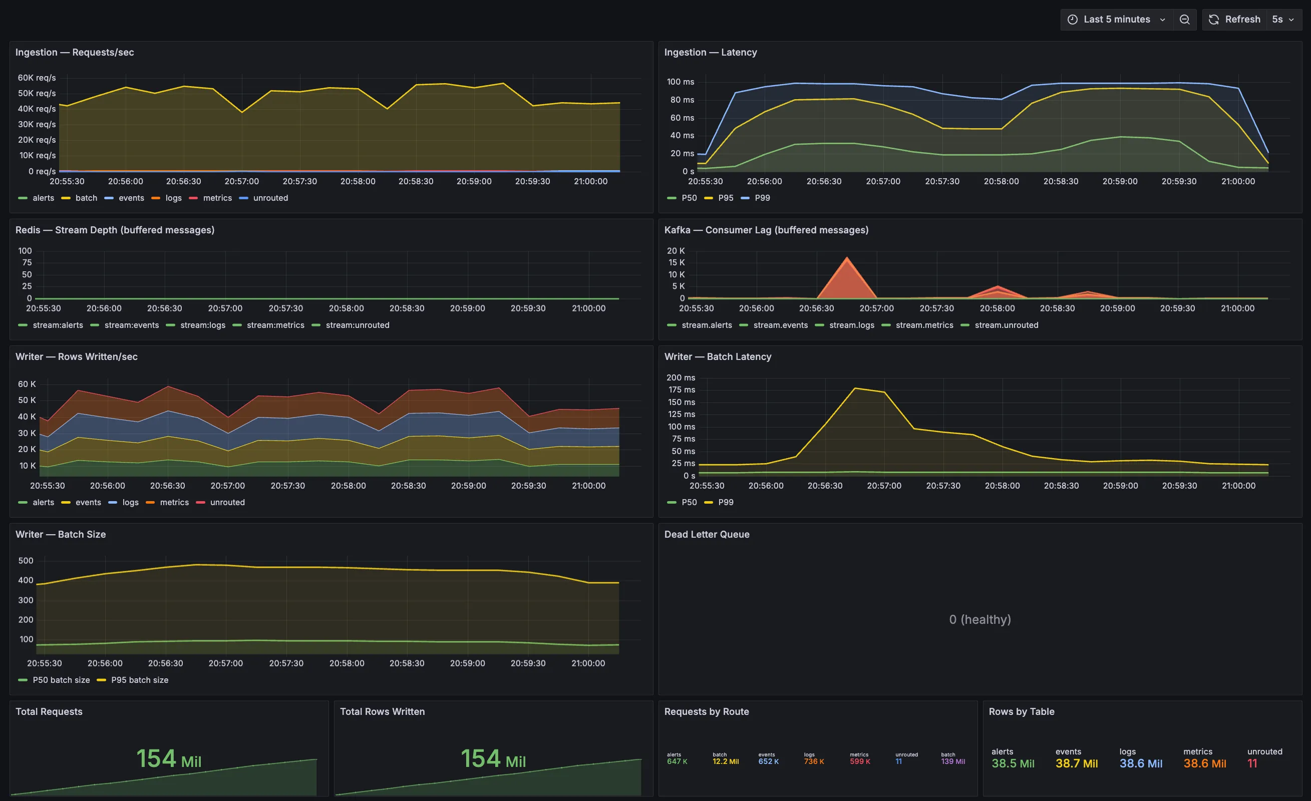Toggle stream:unrouted in the Redis legend
Viewport: 1311px width, 801px height.
[x=358, y=325]
